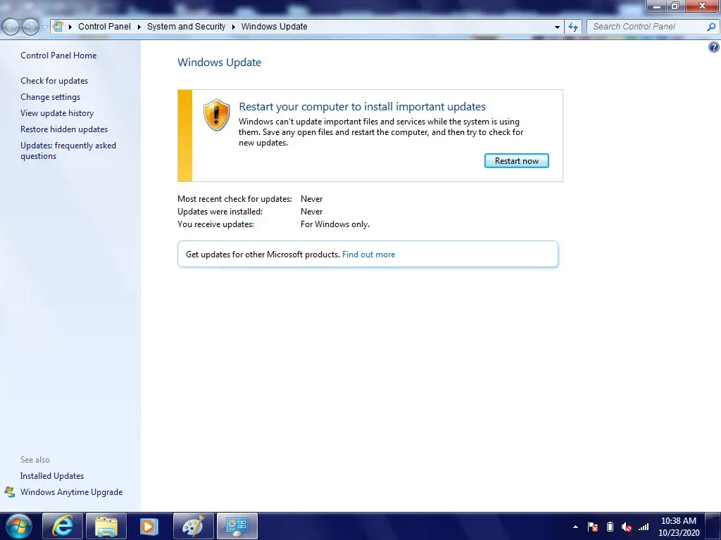Select Control Panel breadcrumb

[104, 27]
